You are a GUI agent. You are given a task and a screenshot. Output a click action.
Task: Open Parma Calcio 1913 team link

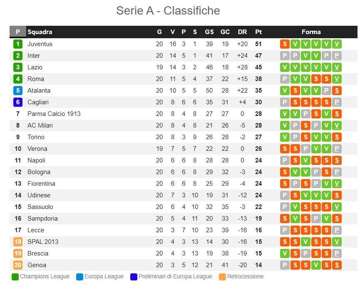[x=54, y=114]
